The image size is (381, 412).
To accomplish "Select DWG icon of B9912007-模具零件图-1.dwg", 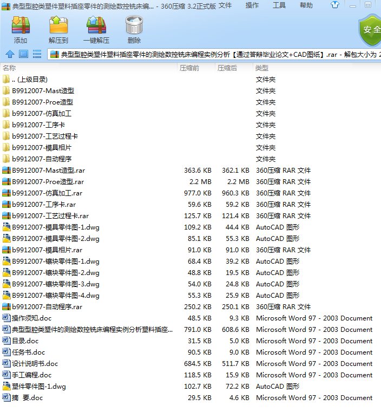I will (6, 227).
